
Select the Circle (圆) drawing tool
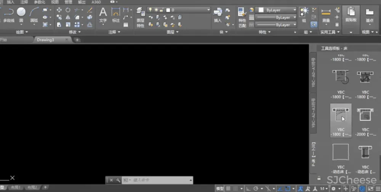pos(21,14)
